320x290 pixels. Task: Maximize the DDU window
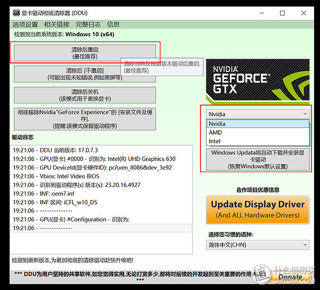tap(283, 13)
